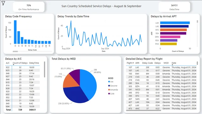
Task: Open the filter funnel icon
Action: pyautogui.click(x=3, y=3)
